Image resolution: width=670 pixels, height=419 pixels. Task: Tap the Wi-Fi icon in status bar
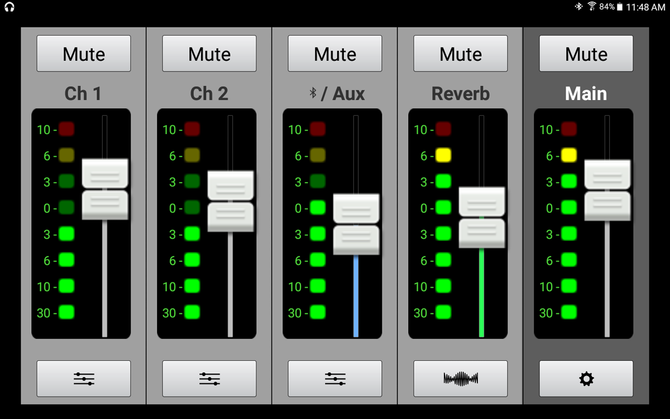[x=592, y=7]
